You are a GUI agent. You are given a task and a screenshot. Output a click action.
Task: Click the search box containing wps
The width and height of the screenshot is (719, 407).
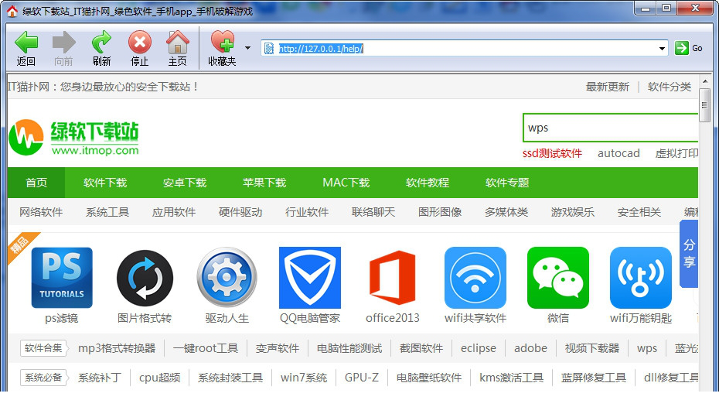(610, 128)
